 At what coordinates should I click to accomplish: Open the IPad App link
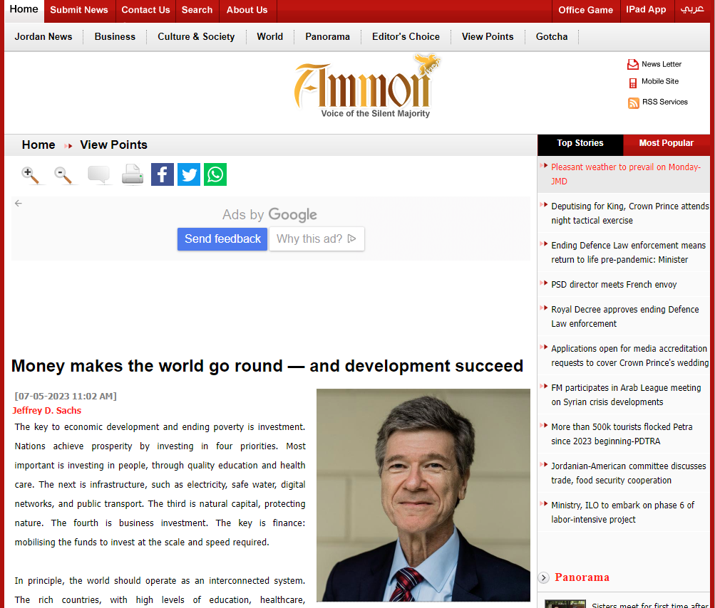pyautogui.click(x=646, y=10)
